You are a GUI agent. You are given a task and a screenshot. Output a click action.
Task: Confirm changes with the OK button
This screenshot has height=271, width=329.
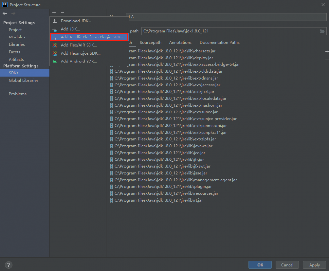pyautogui.click(x=260, y=265)
